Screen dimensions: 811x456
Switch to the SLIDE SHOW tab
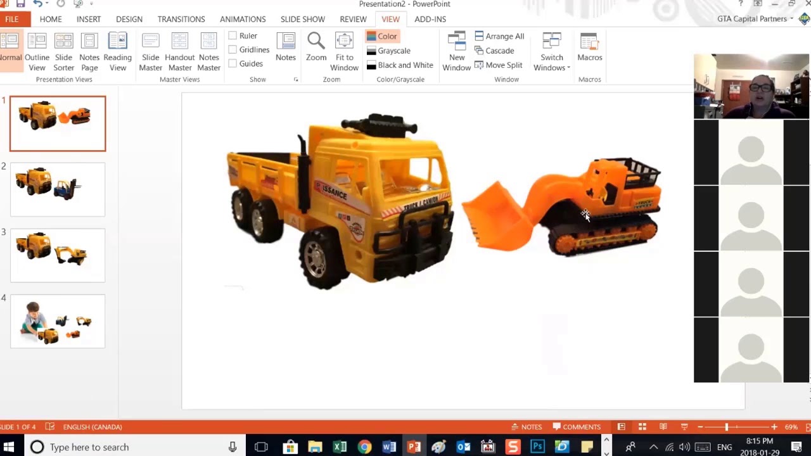[303, 20]
